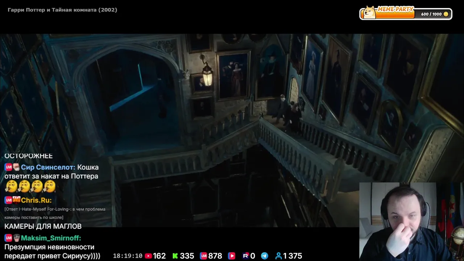Click the movie video frame
The image size is (464, 261).
pos(232,130)
